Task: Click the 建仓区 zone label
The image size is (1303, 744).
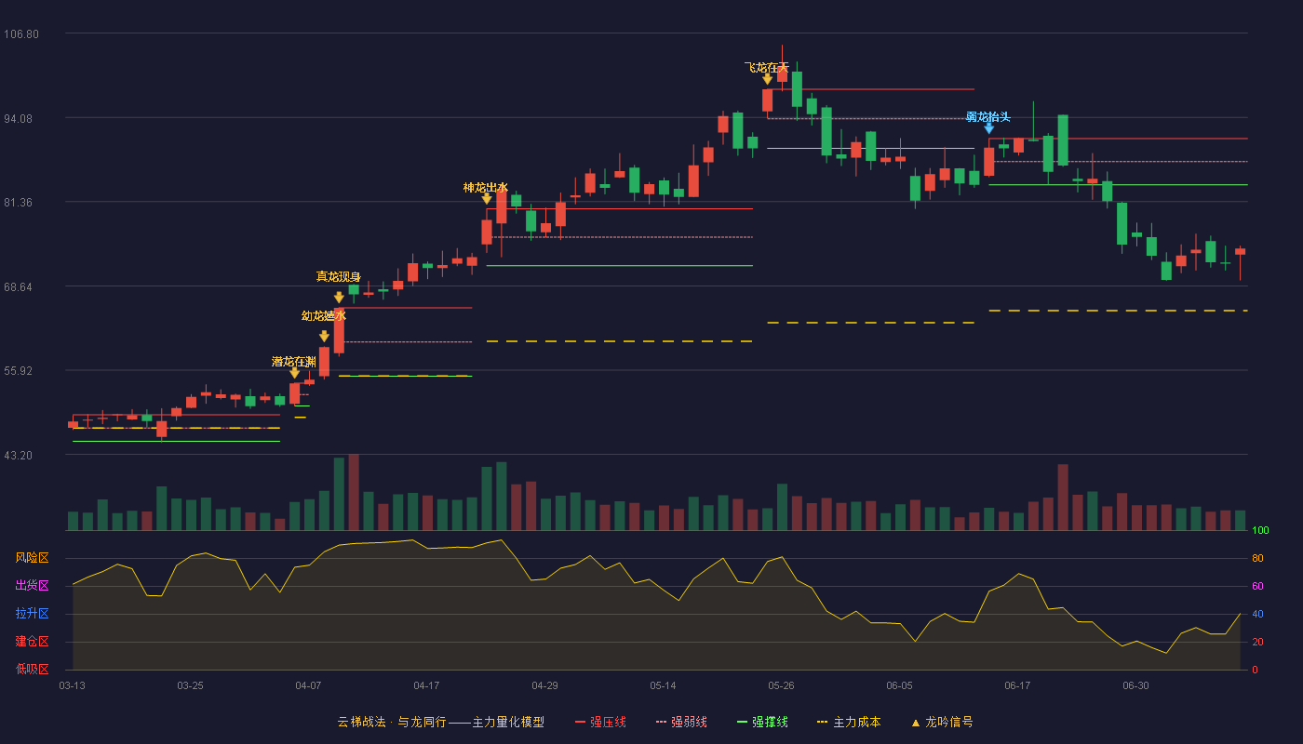Action: pyautogui.click(x=32, y=642)
